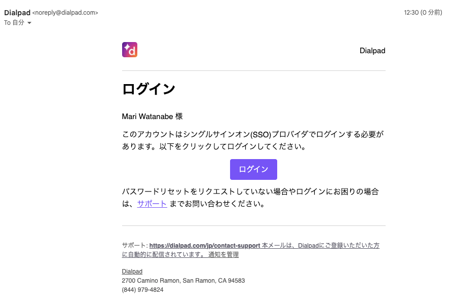The height and width of the screenshot is (306, 451).
Task: Click the 通知を管理 link
Action: [x=223, y=254]
